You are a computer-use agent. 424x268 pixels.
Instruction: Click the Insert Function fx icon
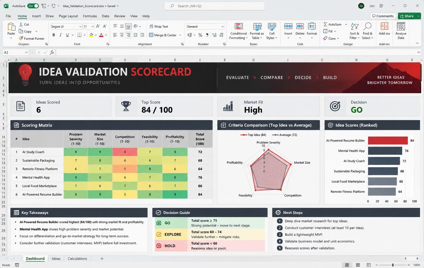(52, 52)
